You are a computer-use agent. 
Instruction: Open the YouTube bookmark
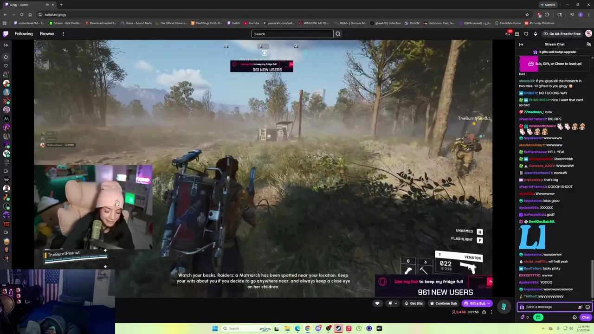[x=251, y=23]
